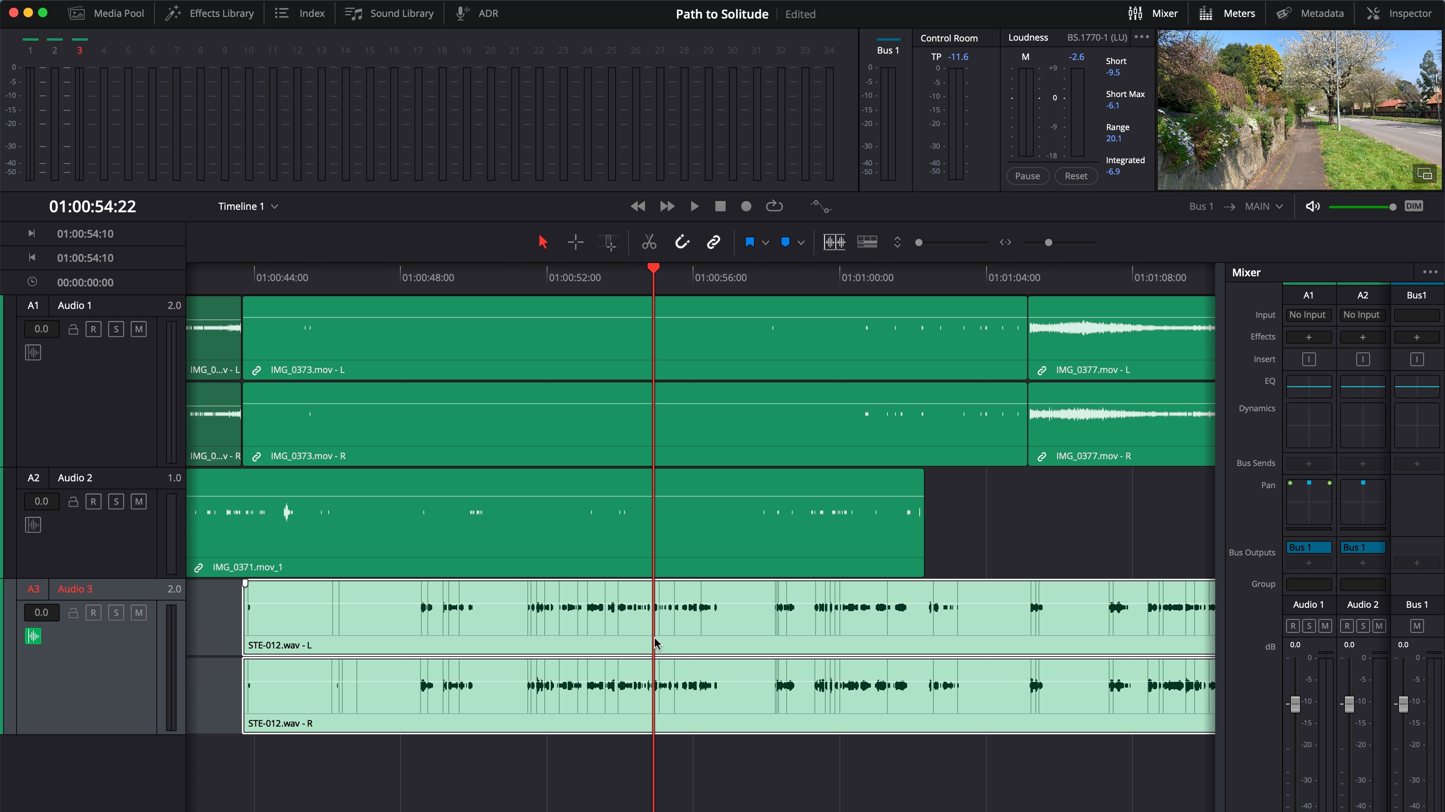Viewport: 1445px width, 812px height.
Task: Click the track height up-down stepper
Action: coord(897,242)
